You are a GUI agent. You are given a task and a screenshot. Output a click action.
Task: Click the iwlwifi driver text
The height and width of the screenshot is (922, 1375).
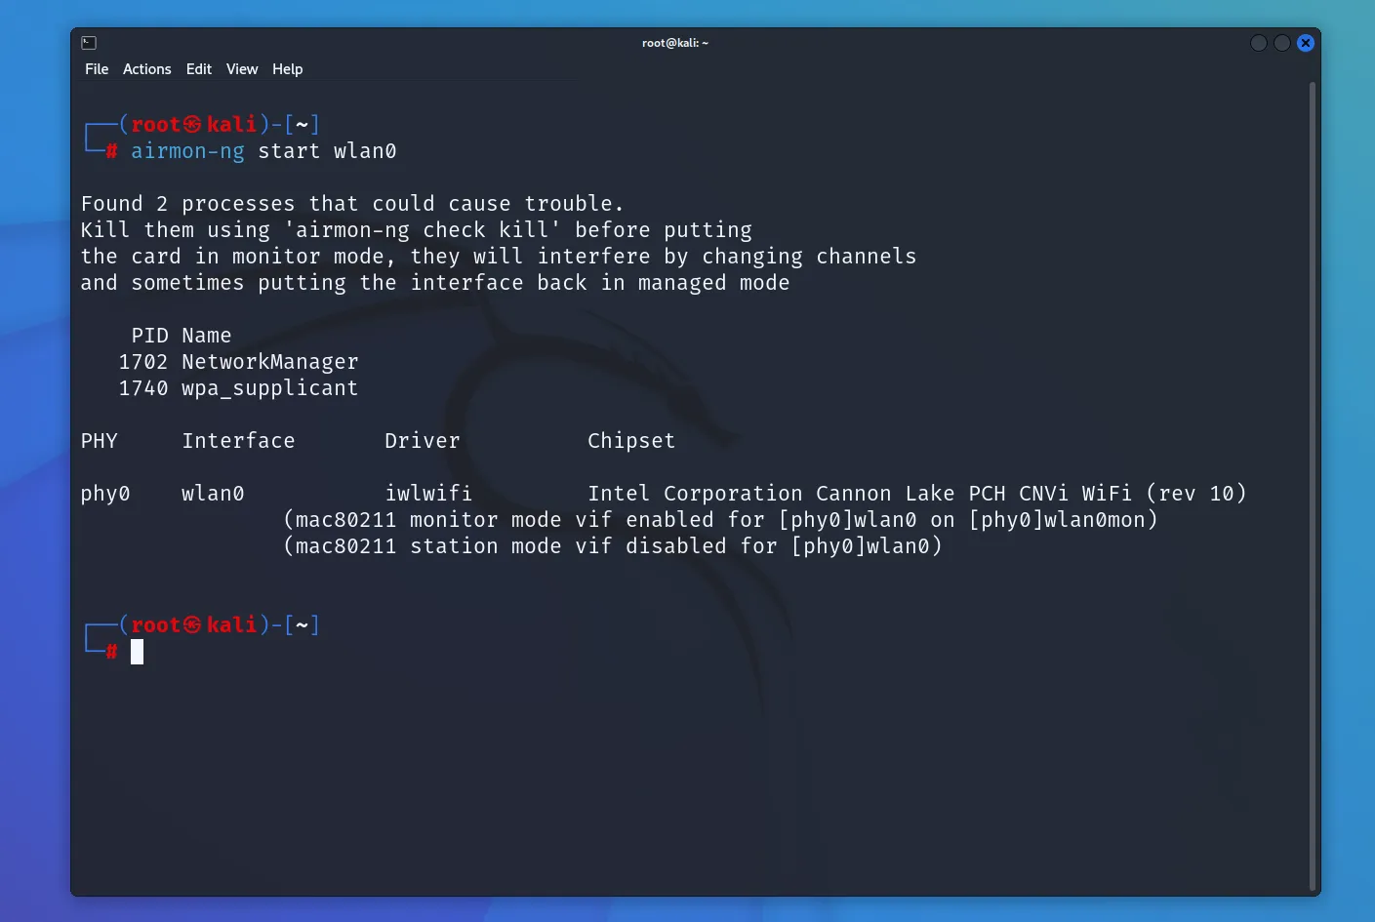pyautogui.click(x=428, y=493)
